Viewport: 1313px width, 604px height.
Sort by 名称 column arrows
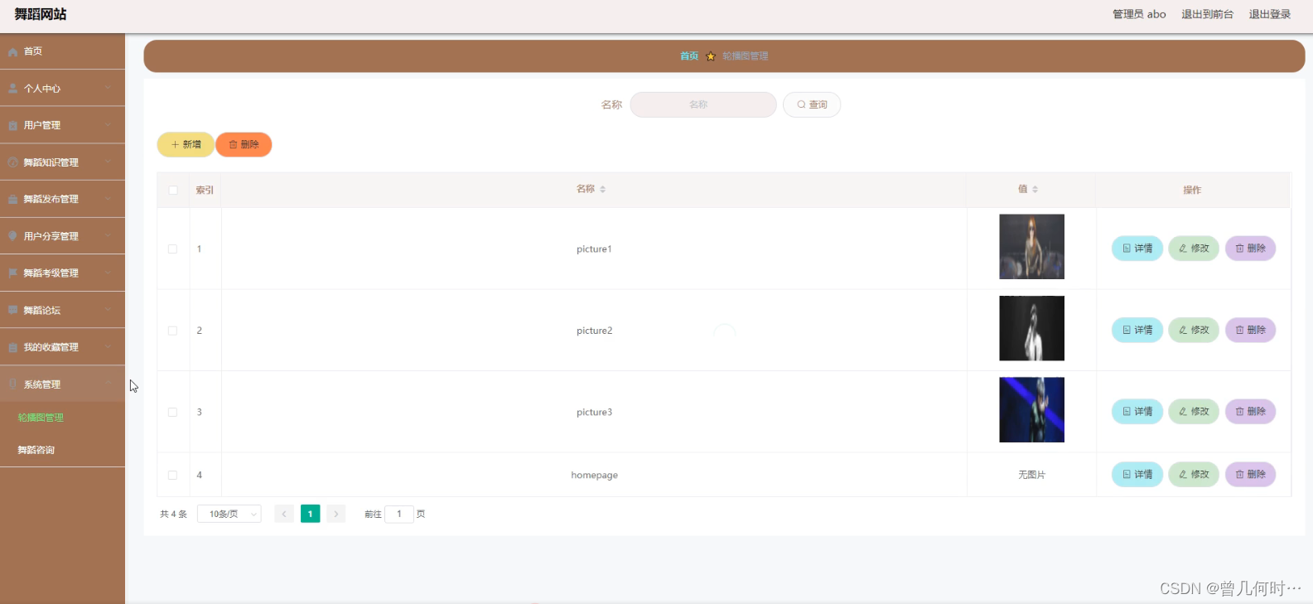pyautogui.click(x=602, y=190)
